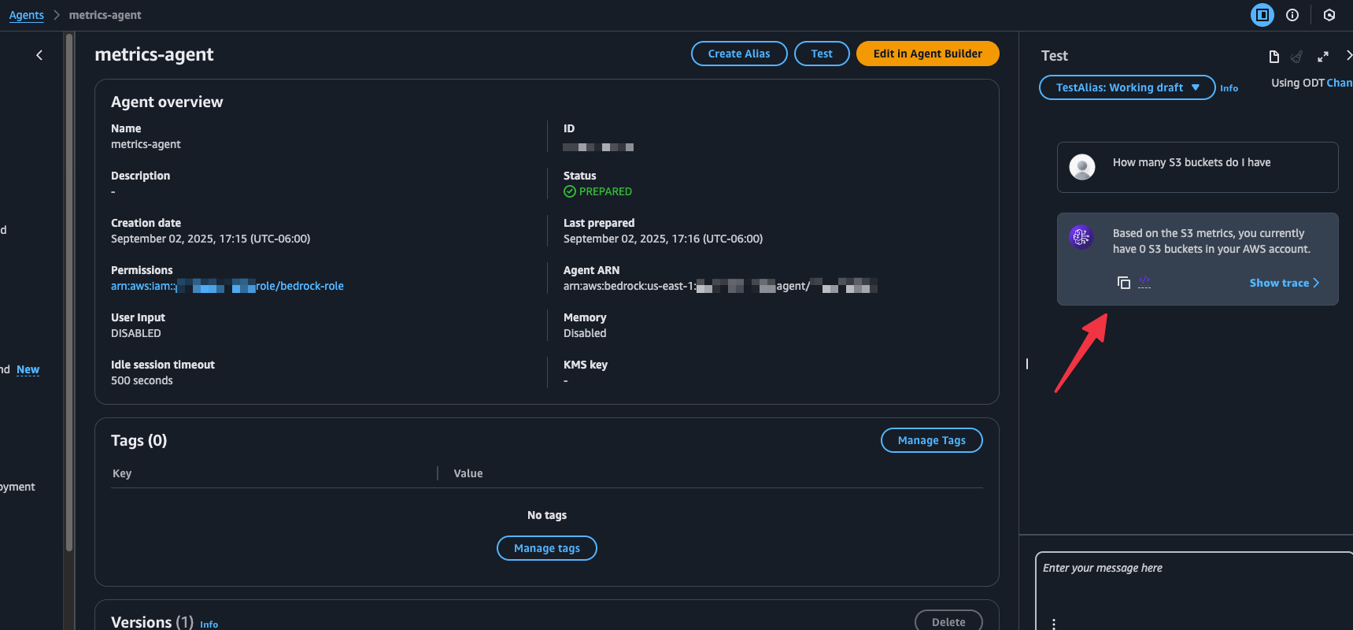1353x630 pixels.
Task: Click the Delete button in Versions section
Action: pyautogui.click(x=948, y=621)
